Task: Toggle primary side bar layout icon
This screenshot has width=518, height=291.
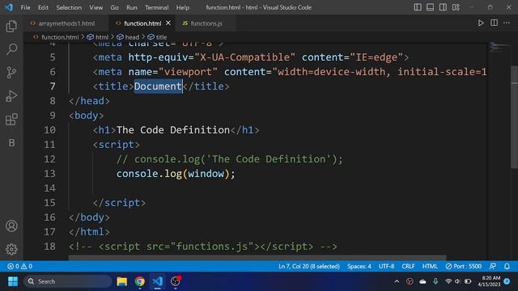Action: pos(418,7)
